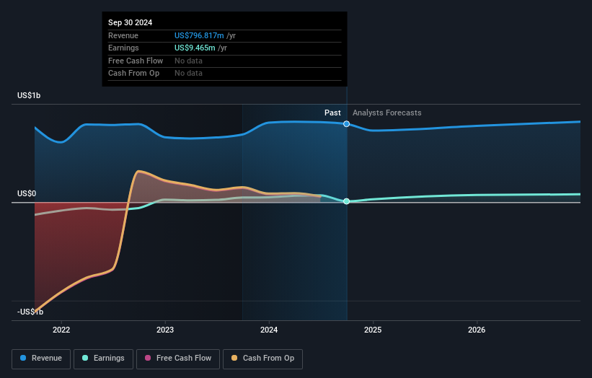Viewport: 592px width, 378px height.
Task: Click the 2025 x-axis label
Action: click(x=373, y=330)
